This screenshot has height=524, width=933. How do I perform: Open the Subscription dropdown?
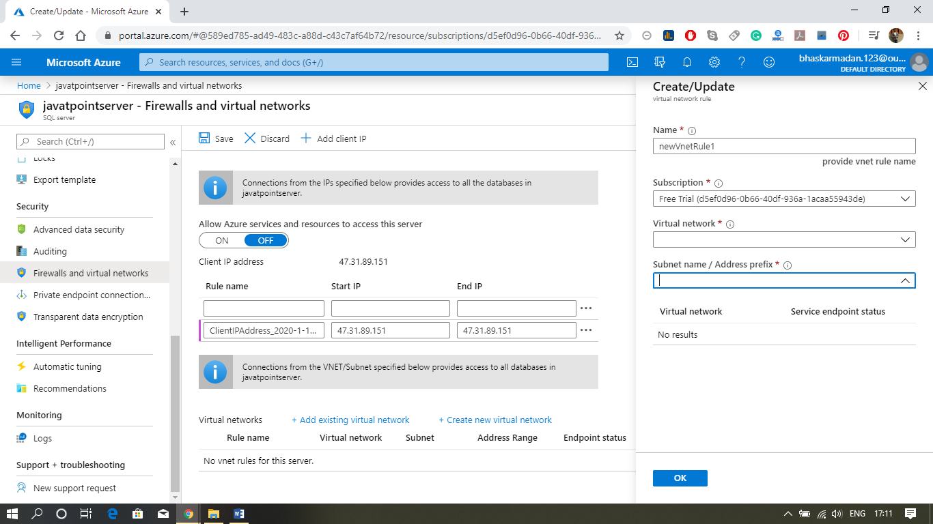[784, 199]
